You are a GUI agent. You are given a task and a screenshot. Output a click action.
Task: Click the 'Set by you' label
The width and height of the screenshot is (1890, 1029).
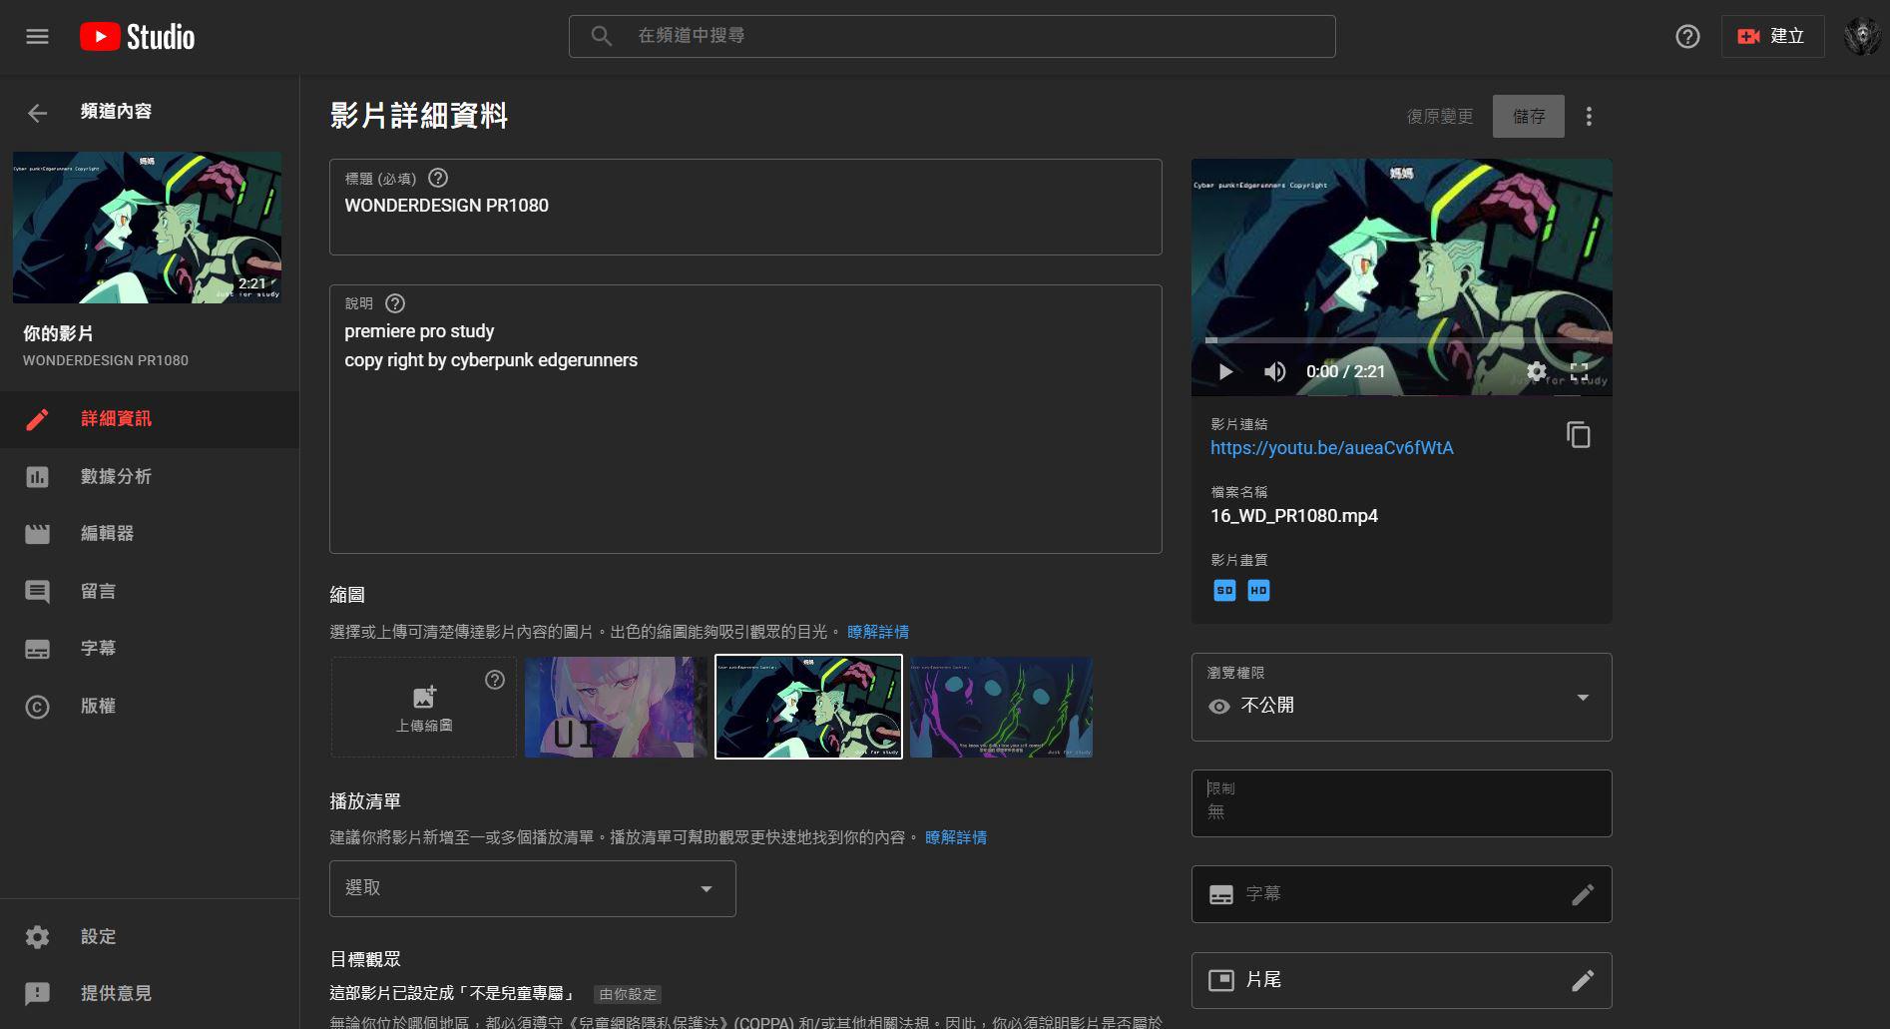628,994
